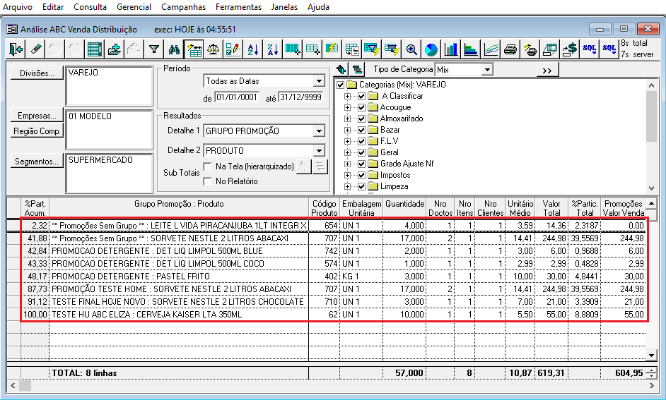This screenshot has height=400, width=666.
Task: Uncheck the F.L.V category checkbox
Action: 361,141
